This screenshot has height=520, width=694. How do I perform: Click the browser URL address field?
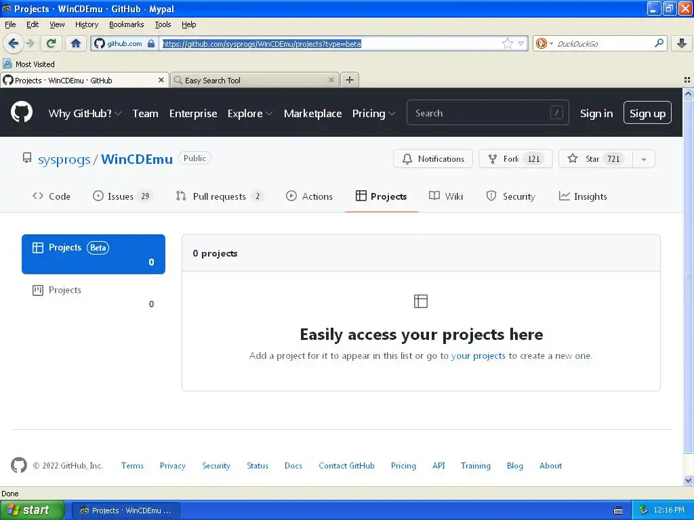pos(331,43)
